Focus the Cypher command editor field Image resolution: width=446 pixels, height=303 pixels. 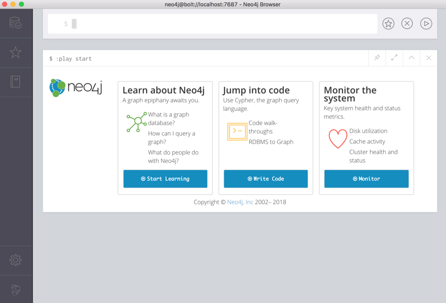tap(213, 24)
